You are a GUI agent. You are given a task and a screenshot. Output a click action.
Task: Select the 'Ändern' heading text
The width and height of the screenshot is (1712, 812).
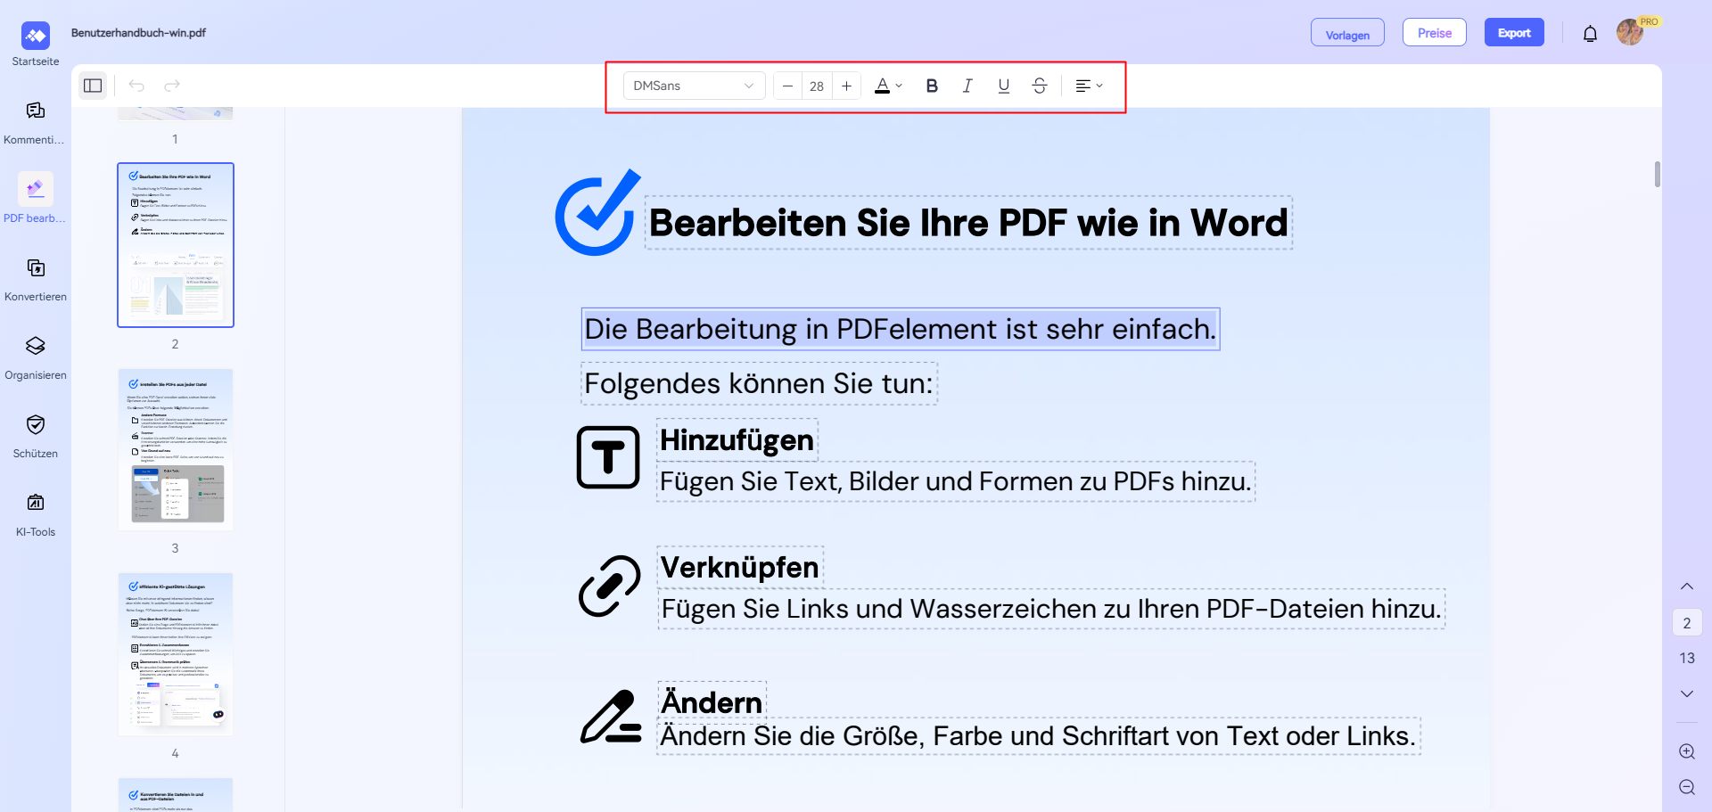(712, 702)
